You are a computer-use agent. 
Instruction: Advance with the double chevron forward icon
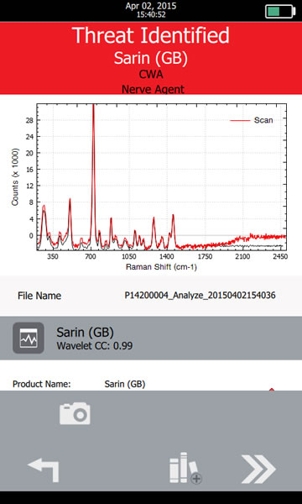258,470
